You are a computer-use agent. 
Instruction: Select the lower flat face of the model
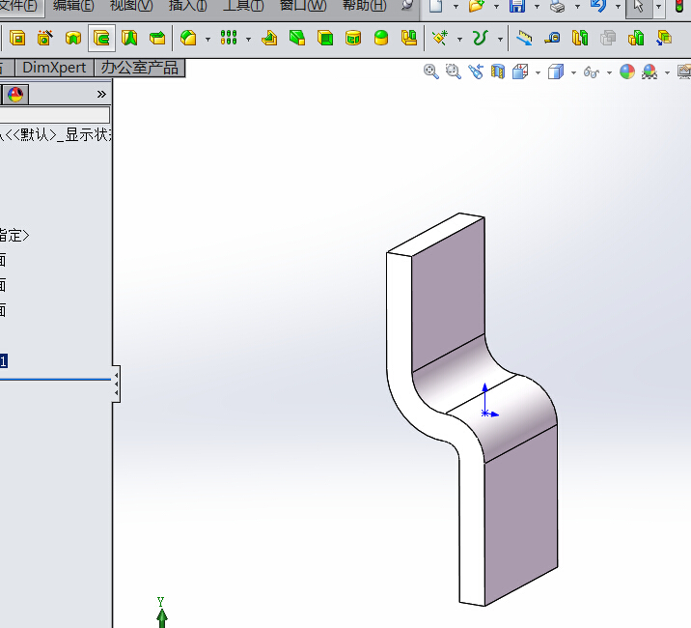(x=522, y=516)
